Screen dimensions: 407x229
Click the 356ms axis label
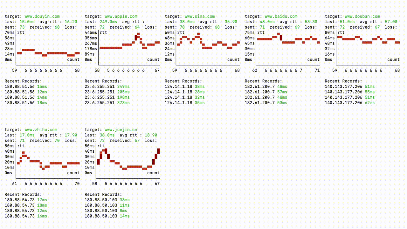coord(91,38)
